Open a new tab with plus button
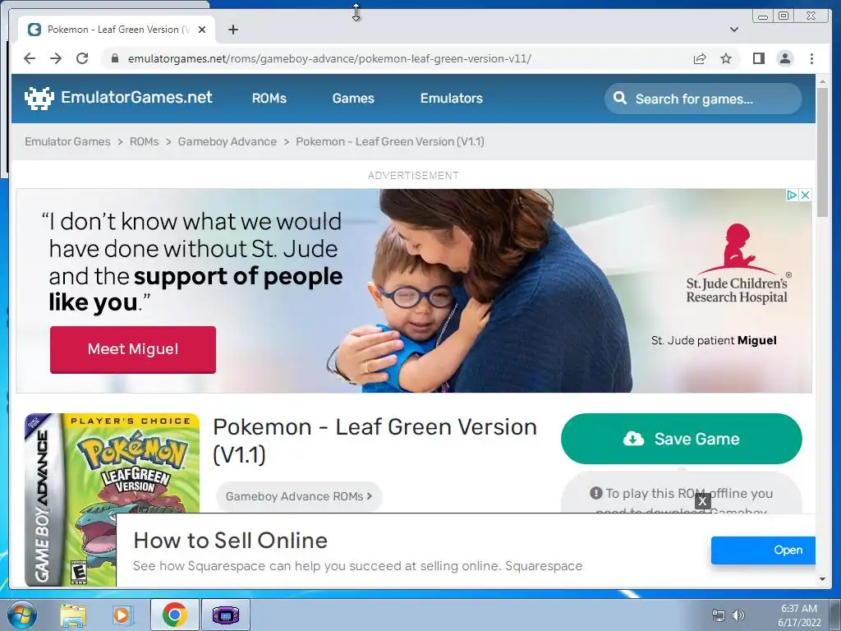The width and height of the screenshot is (841, 631). click(232, 30)
